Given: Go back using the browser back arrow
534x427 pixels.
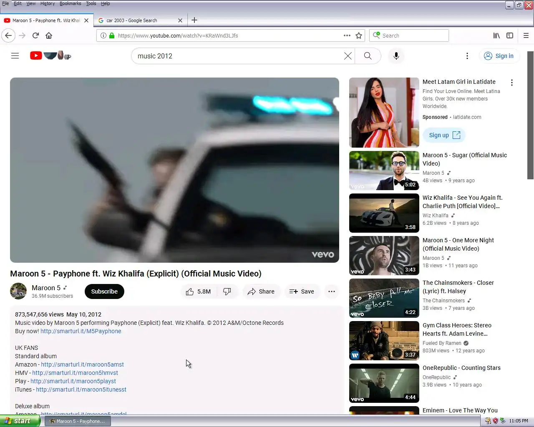Looking at the screenshot, I should pyautogui.click(x=8, y=35).
